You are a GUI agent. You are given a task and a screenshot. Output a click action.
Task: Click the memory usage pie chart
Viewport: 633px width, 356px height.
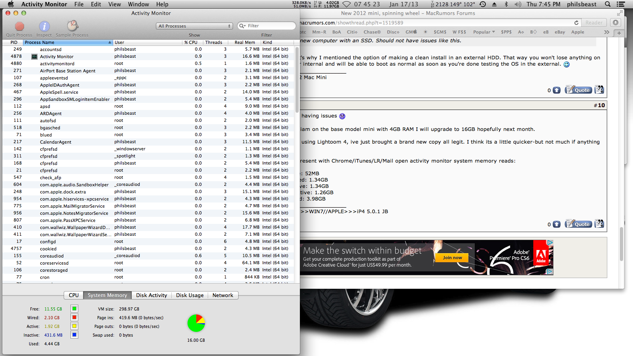point(196,323)
